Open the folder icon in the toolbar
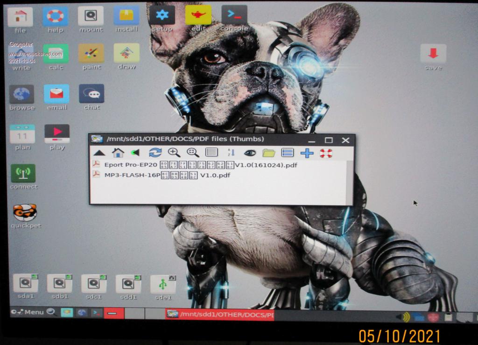This screenshot has height=345, width=478. coord(268,153)
